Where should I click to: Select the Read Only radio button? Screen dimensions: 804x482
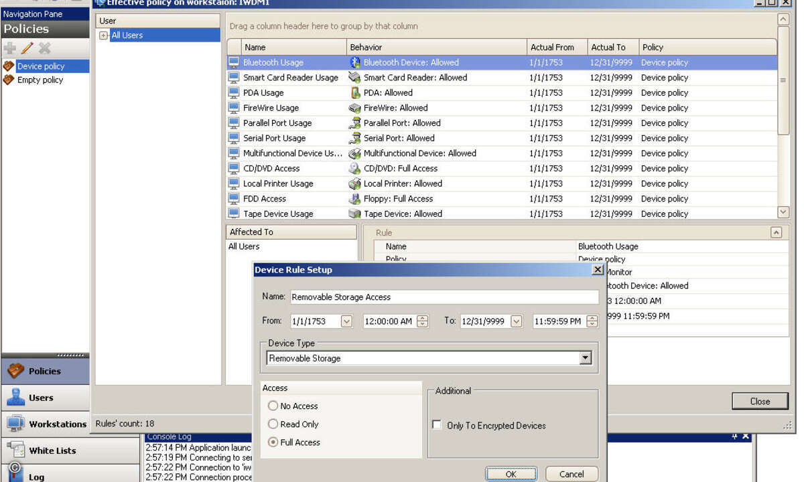[x=273, y=424]
